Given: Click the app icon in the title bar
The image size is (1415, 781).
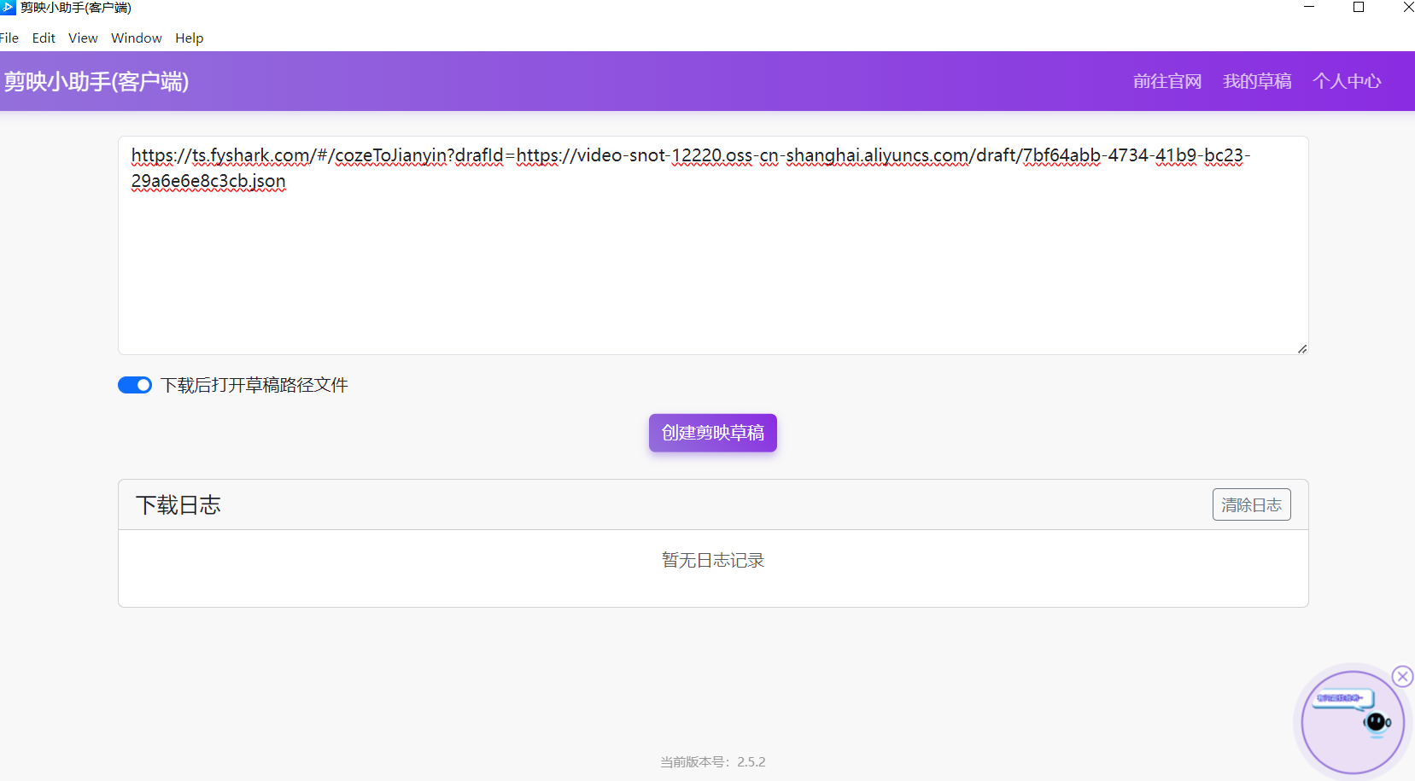Looking at the screenshot, I should point(8,8).
